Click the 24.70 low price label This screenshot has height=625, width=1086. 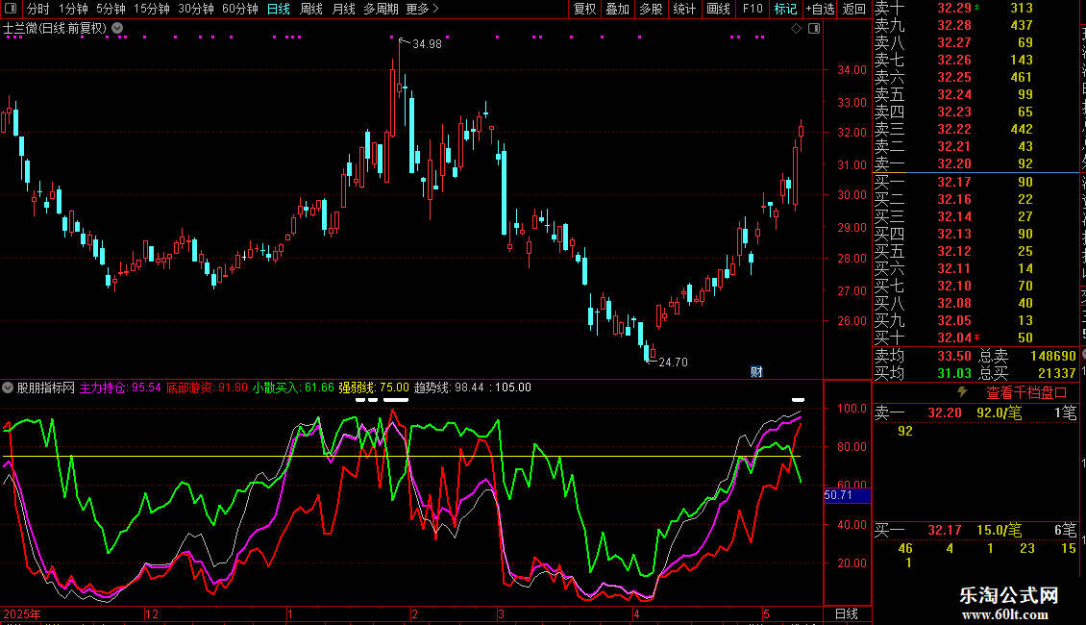tap(673, 362)
